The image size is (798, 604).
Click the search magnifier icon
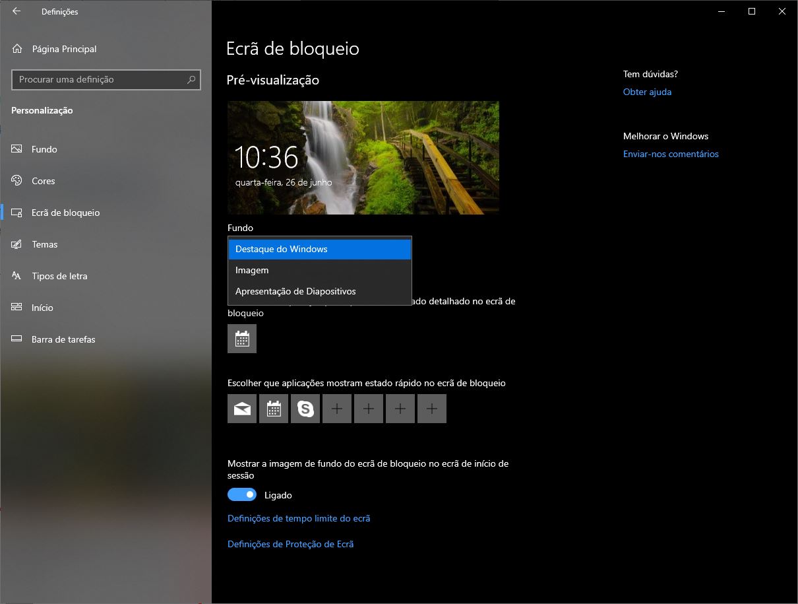tap(191, 79)
